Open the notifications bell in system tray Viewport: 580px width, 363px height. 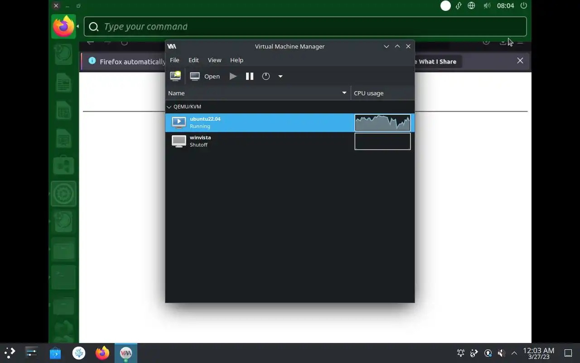461,353
